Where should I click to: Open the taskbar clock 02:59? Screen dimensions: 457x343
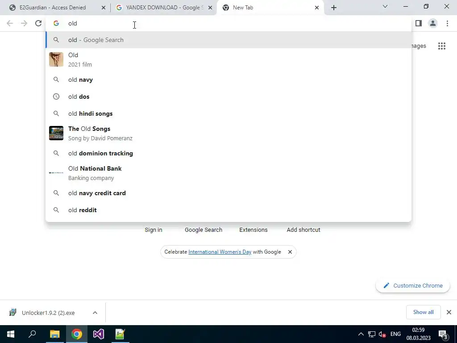tap(418, 334)
